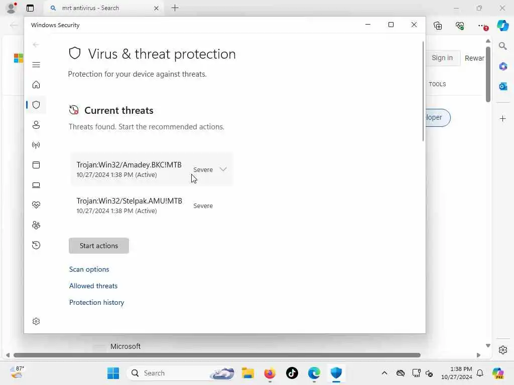Open the Windows Security navigation hamburger menu
Image resolution: width=514 pixels, height=385 pixels.
click(x=36, y=65)
